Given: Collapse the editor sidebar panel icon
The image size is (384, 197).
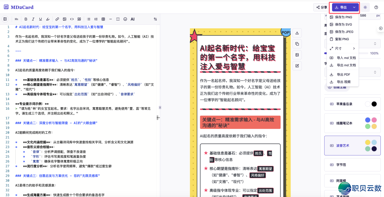Looking at the screenshot, I should click(5, 19).
